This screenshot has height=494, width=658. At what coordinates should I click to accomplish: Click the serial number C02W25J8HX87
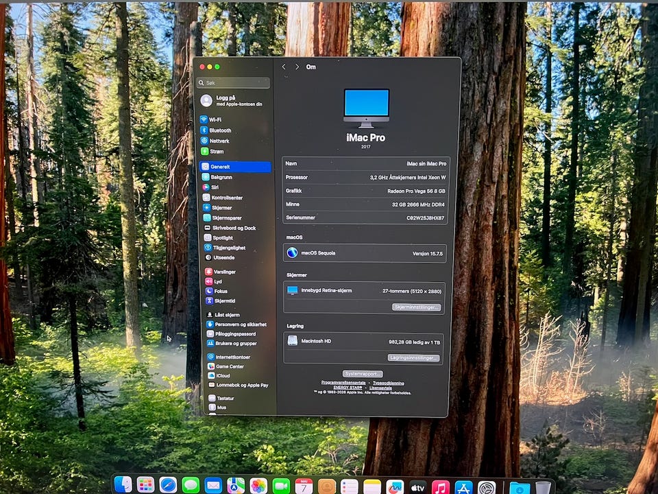(425, 218)
